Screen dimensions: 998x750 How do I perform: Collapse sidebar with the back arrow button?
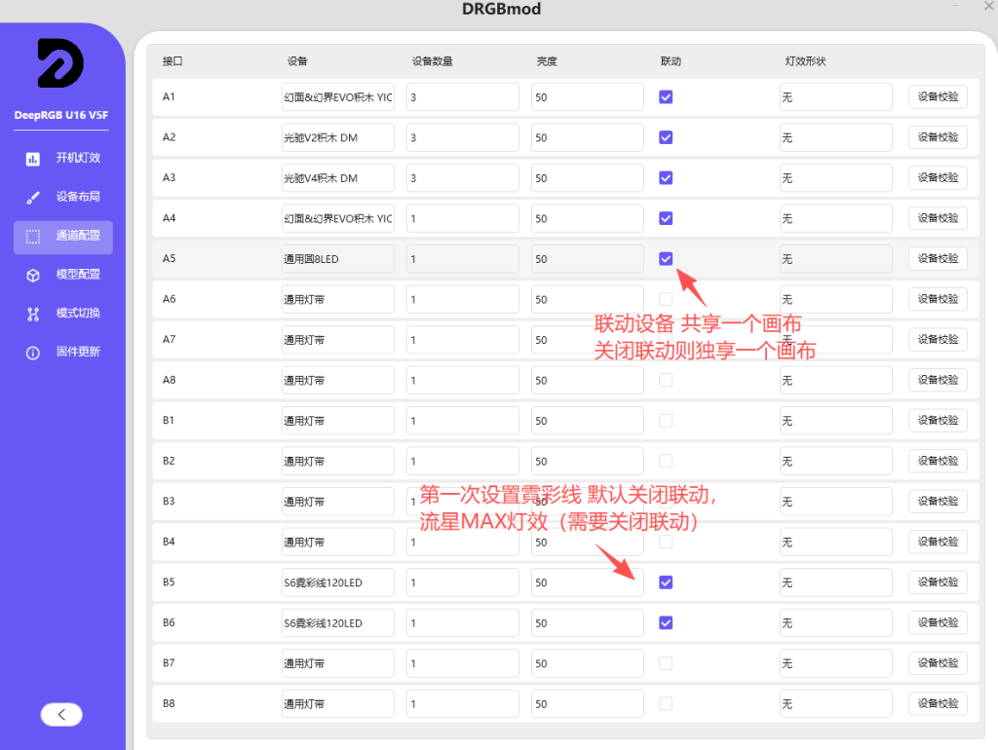tap(61, 714)
